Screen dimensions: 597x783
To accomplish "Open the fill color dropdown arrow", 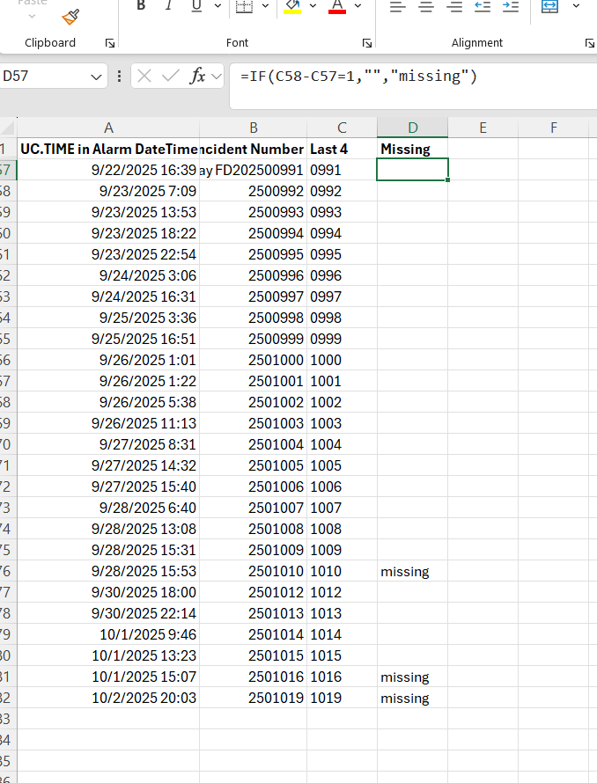I will [314, 7].
